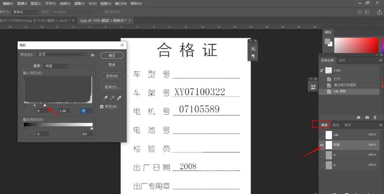Set history brush source to 打开 state
This screenshot has height=194, width=384.
click(322, 79)
